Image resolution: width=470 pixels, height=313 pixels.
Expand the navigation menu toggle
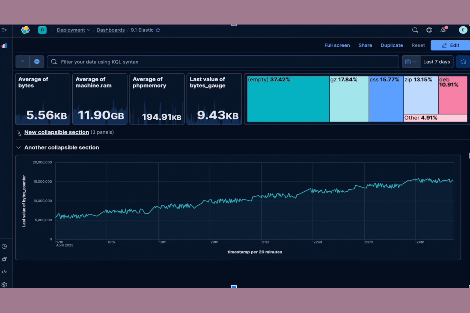4,30
